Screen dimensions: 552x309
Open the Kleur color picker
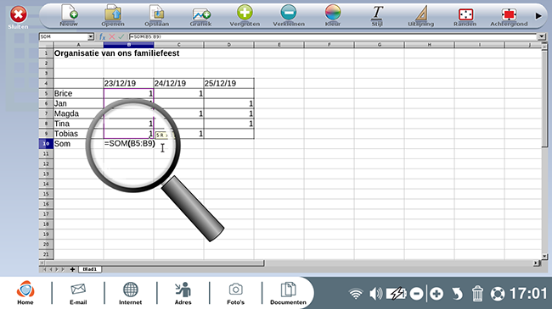click(333, 15)
